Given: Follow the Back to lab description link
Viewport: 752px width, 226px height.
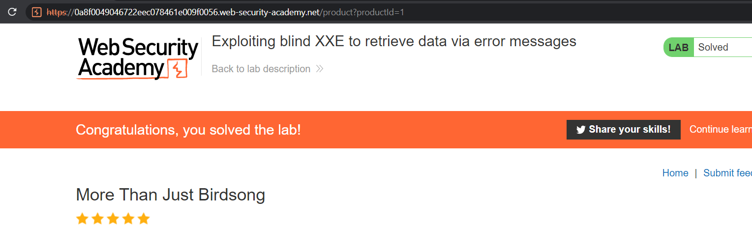Looking at the screenshot, I should coord(261,69).
